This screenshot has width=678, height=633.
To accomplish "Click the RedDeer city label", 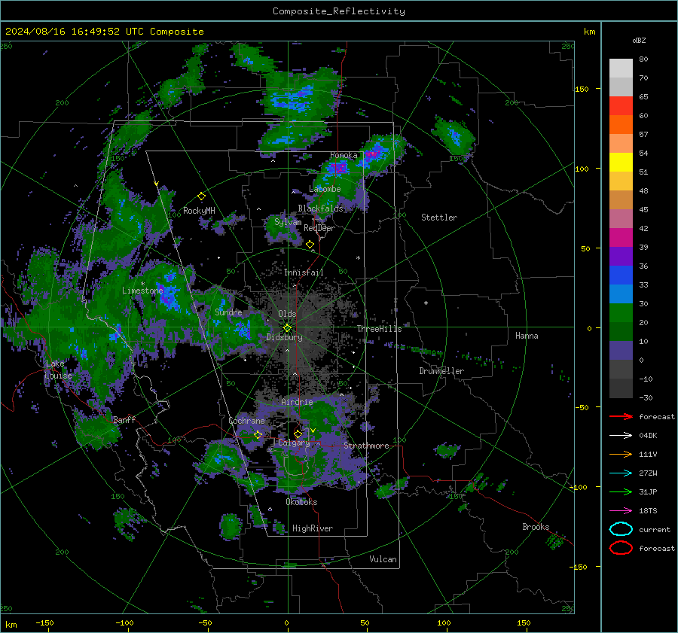I will tap(319, 228).
